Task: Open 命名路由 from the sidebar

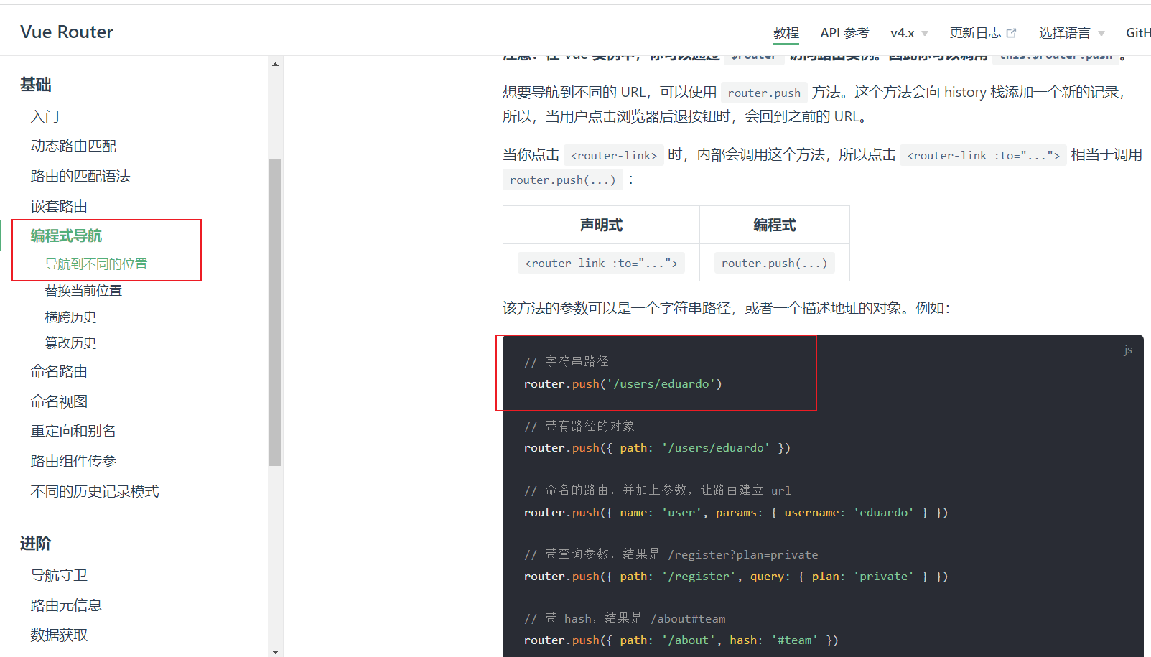Action: point(59,371)
